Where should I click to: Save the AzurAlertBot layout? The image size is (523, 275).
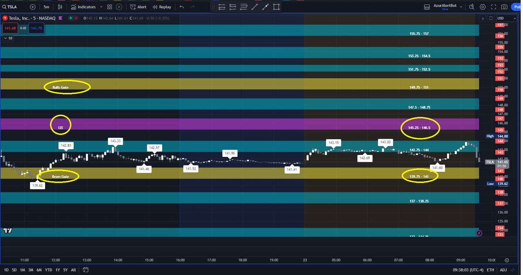pyautogui.click(x=445, y=9)
